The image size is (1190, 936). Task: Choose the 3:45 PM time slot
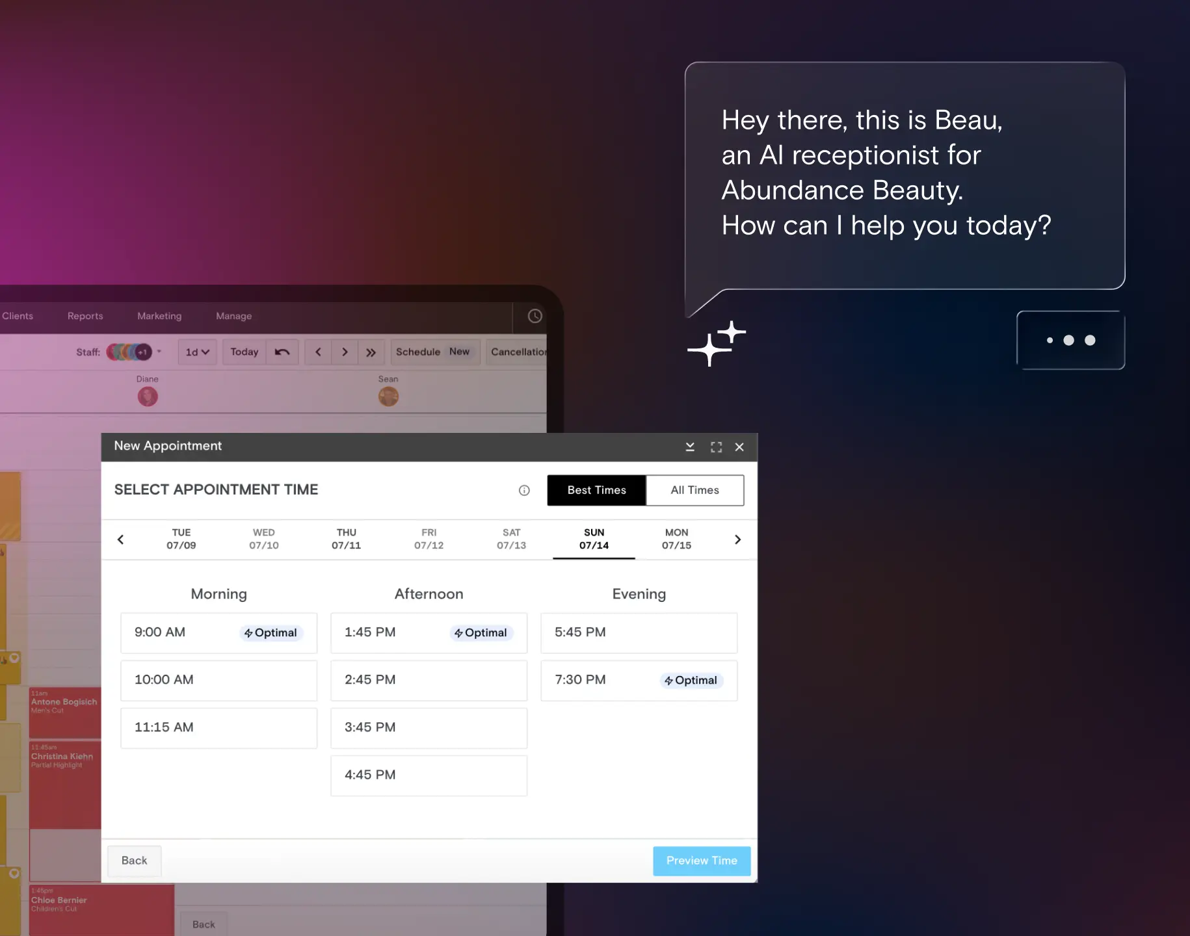429,727
